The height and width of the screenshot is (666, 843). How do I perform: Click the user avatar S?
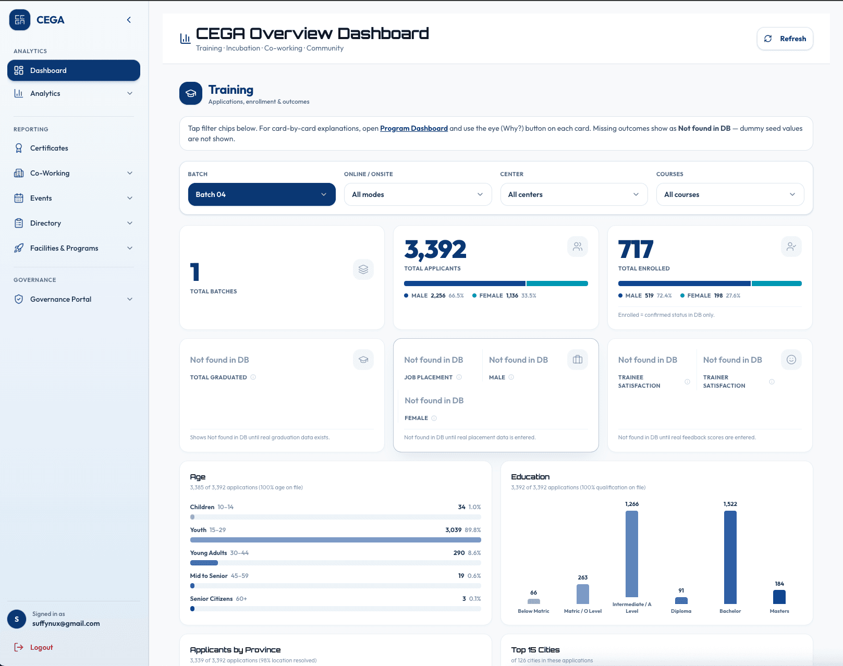17,619
